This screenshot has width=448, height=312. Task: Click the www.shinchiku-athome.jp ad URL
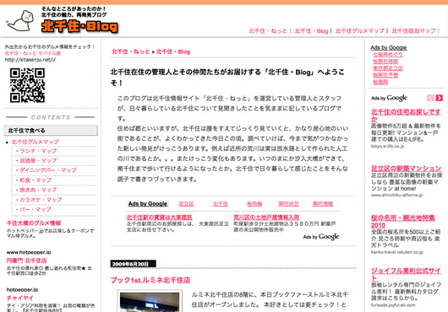point(396,195)
